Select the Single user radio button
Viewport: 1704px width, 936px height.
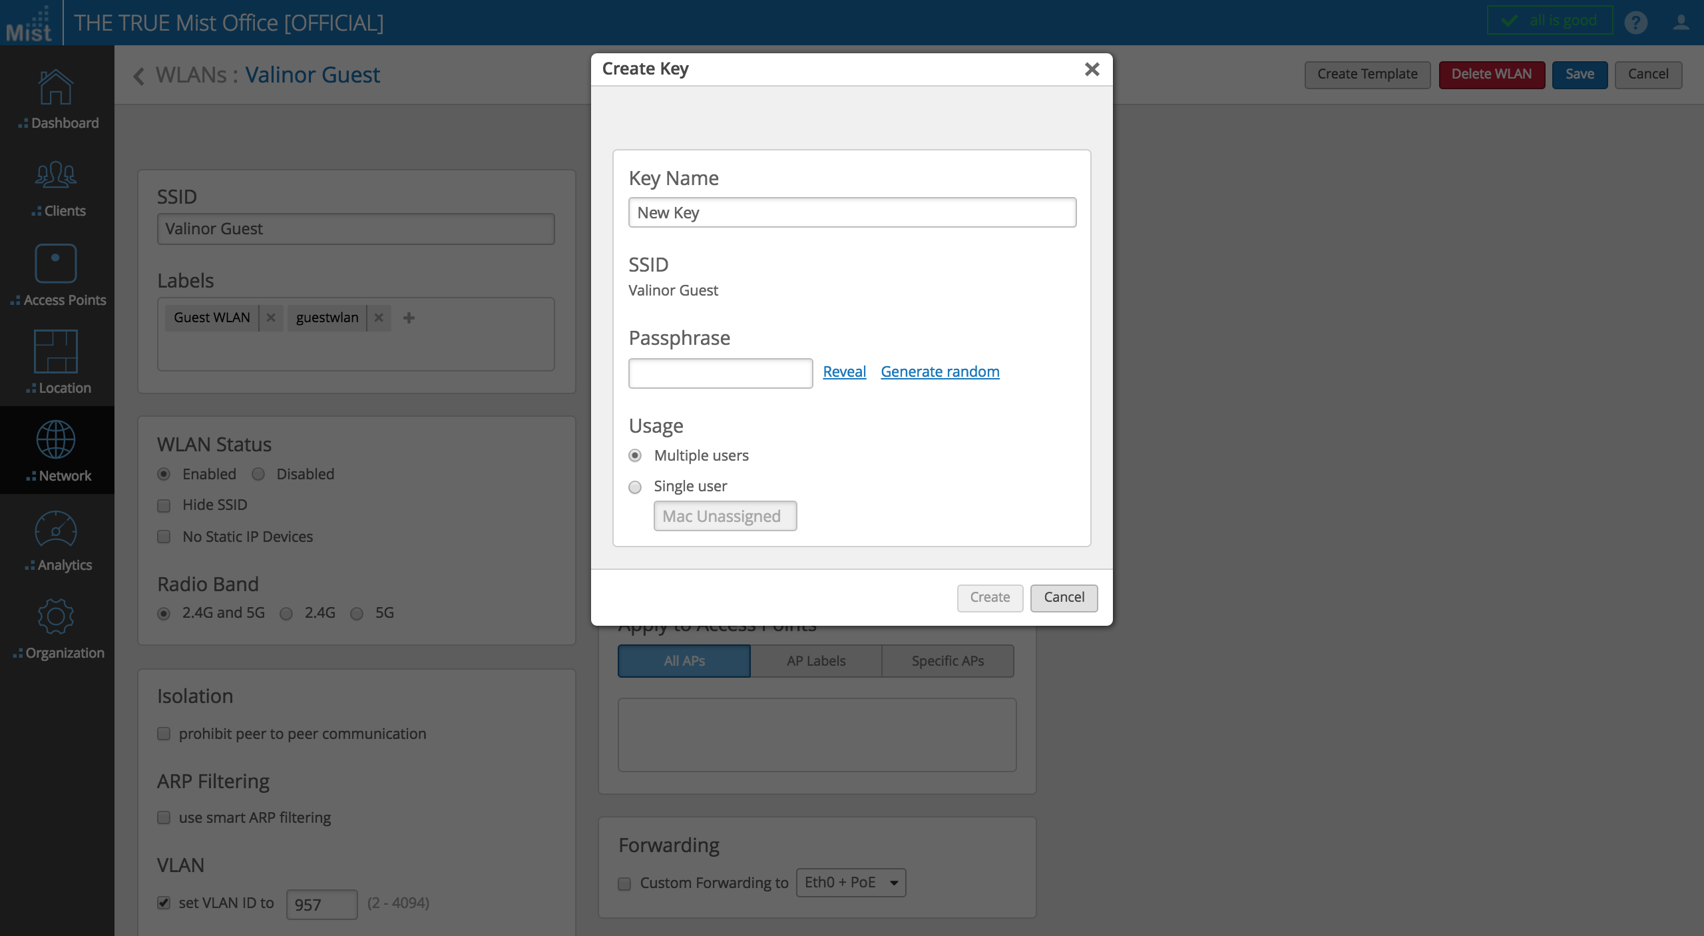pos(635,487)
